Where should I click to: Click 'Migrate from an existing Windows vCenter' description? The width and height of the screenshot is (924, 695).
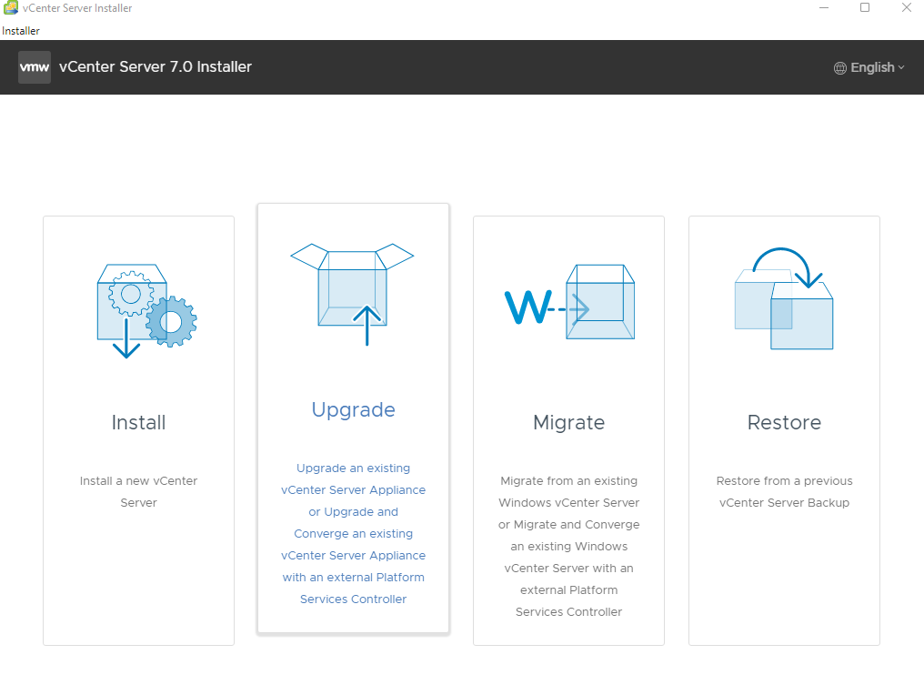point(568,547)
